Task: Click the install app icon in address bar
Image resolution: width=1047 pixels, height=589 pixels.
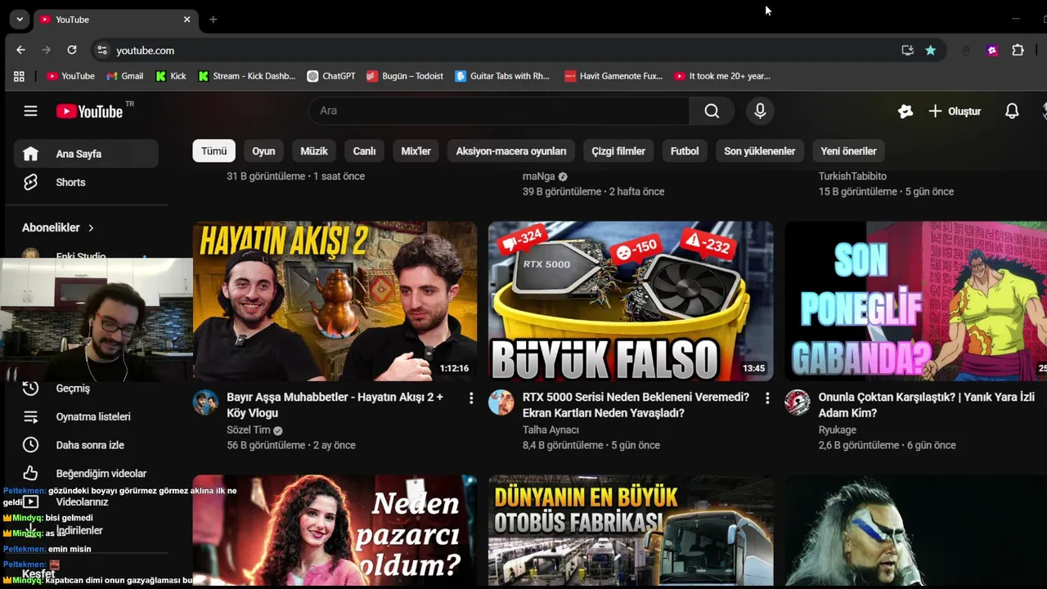Action: tap(907, 50)
